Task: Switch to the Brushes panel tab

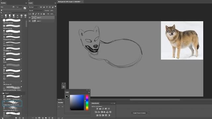Action: tap(3, 3)
